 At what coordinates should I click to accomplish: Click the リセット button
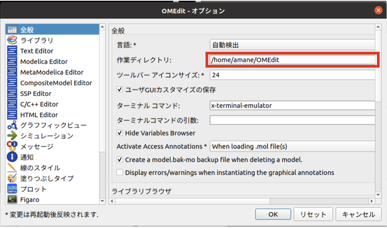pos(313,214)
